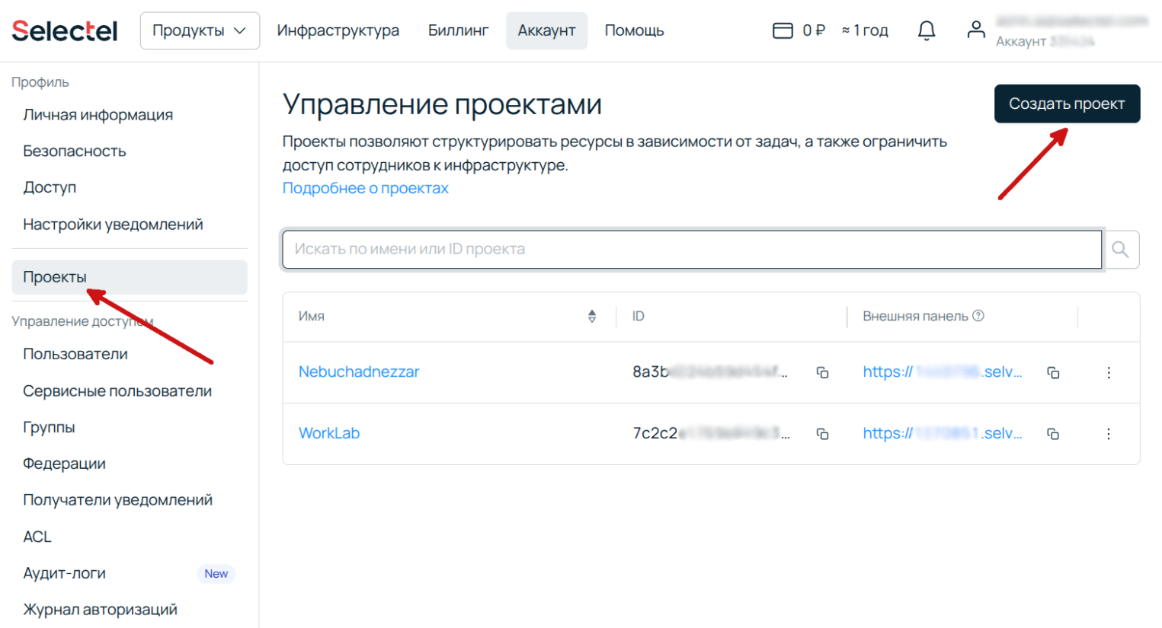Copy the WorkLab project ID
The image size is (1162, 628).
[x=822, y=434]
